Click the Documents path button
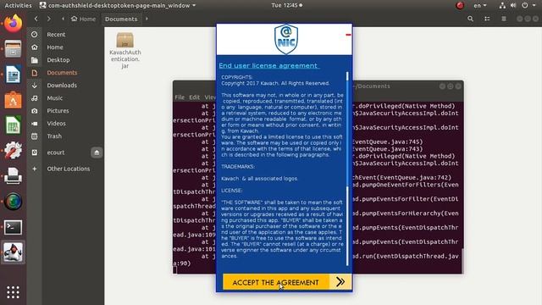Image resolution: width=542 pixels, height=305 pixels. click(x=121, y=19)
